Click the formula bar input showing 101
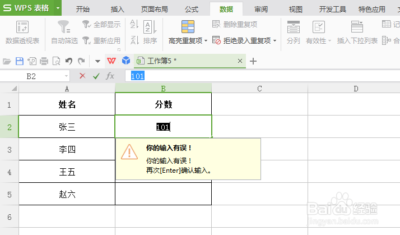This screenshot has height=235, width=400. pyautogui.click(x=263, y=76)
